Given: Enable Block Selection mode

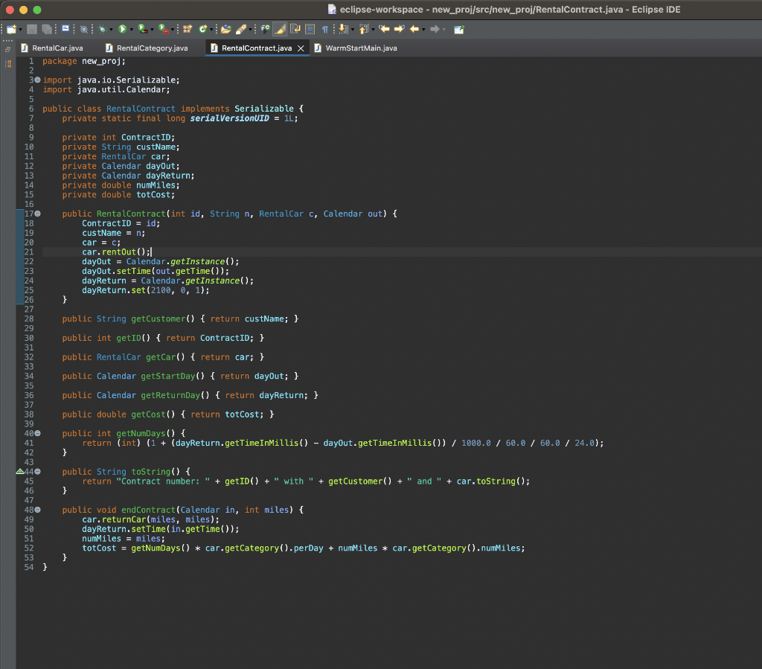Looking at the screenshot, I should (310, 28).
